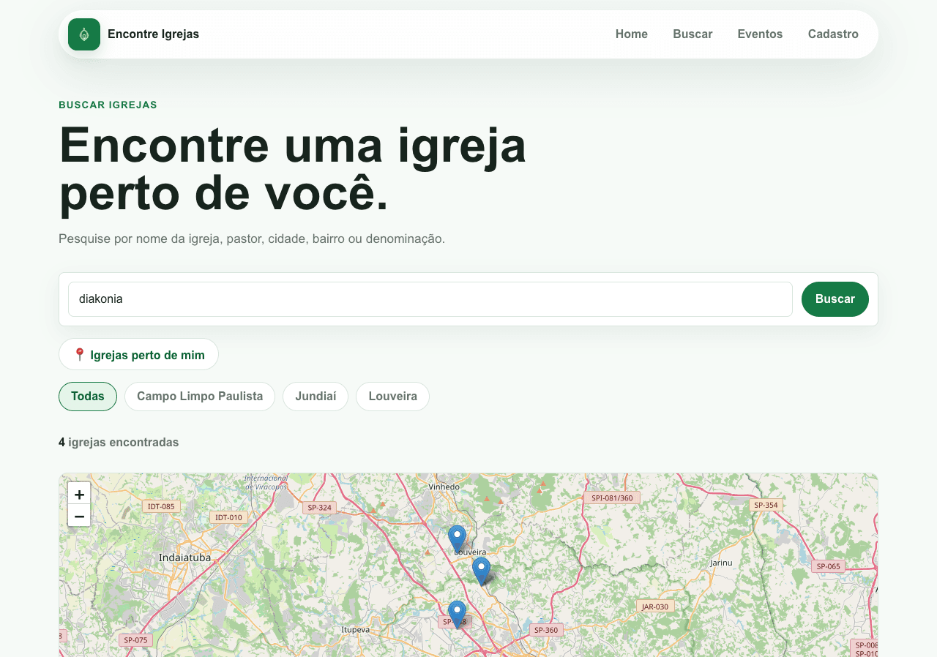
Task: Go to the Home page
Action: pyautogui.click(x=632, y=34)
